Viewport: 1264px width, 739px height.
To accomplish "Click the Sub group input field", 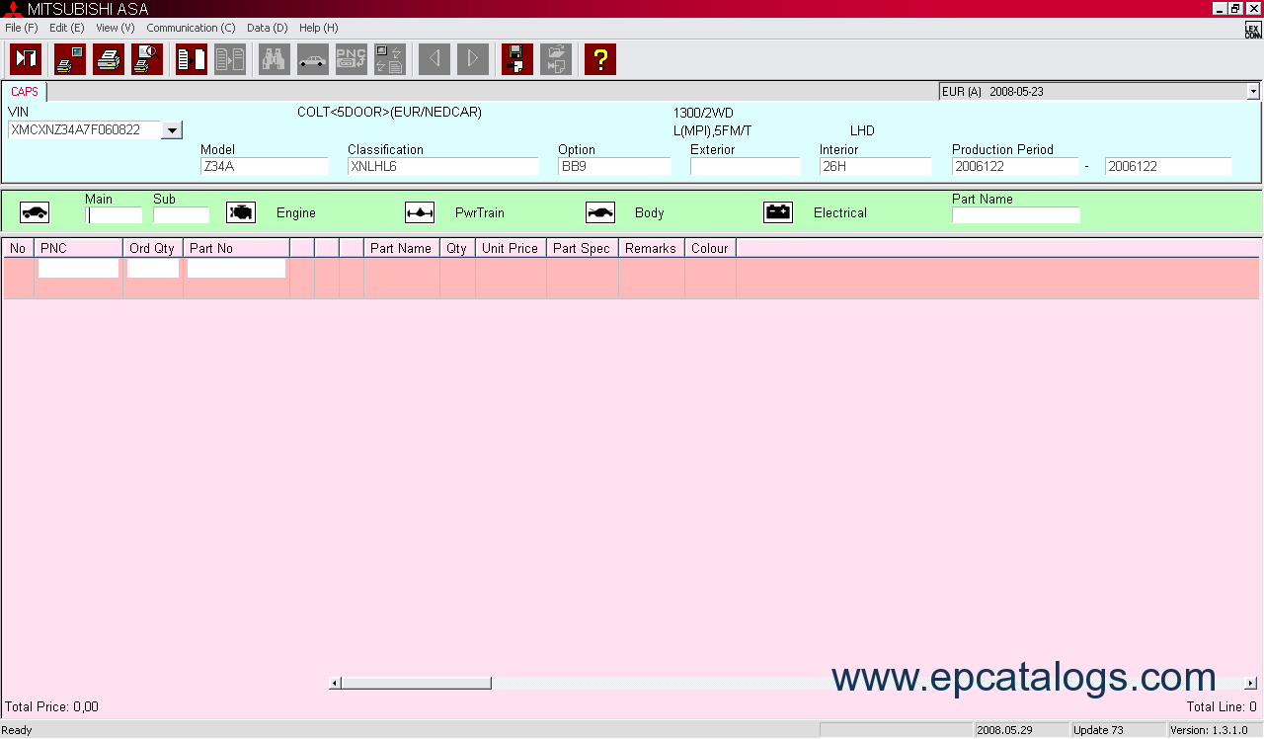I will point(181,215).
